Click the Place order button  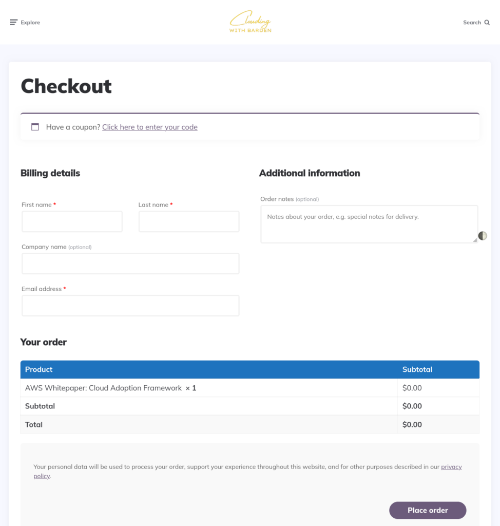428,510
